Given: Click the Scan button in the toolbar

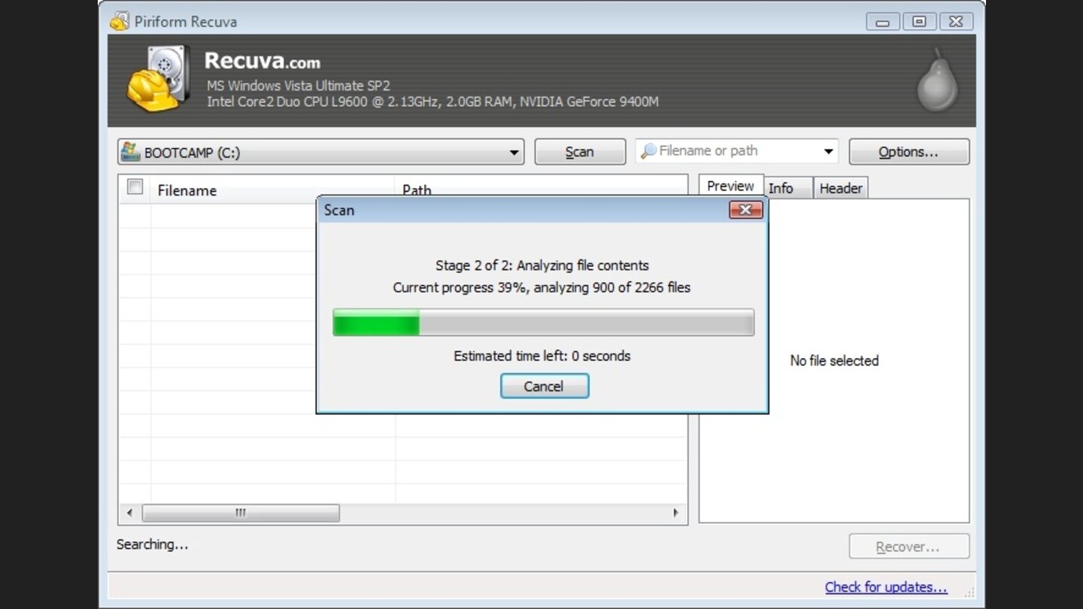Looking at the screenshot, I should [580, 152].
